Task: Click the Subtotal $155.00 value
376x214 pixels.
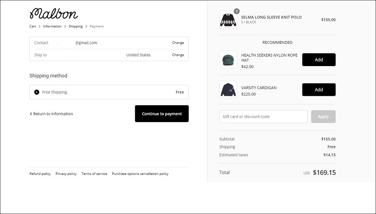Action: click(328, 139)
